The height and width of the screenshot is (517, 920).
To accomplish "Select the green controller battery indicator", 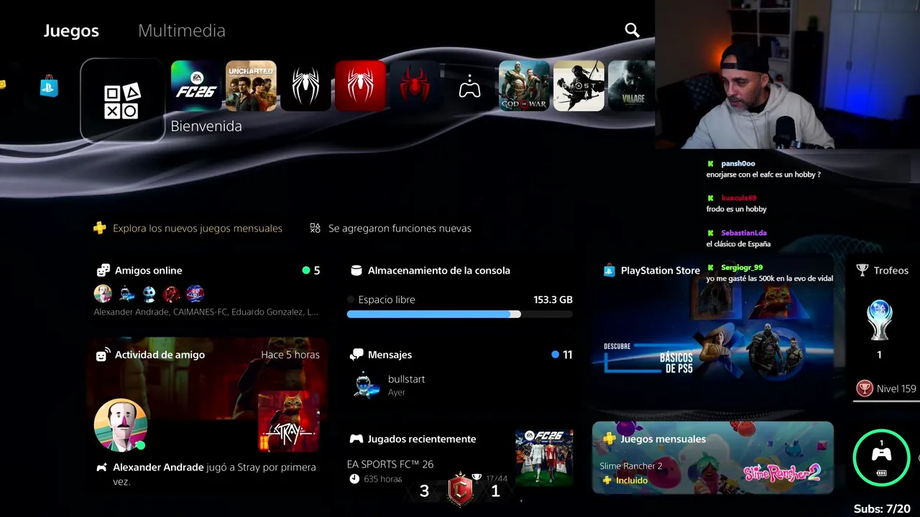I will 881,457.
